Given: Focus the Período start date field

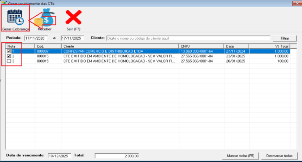Looking at the screenshot, I should (36, 38).
